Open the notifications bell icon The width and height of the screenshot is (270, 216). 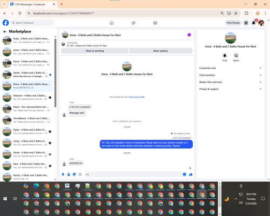click(x=253, y=23)
